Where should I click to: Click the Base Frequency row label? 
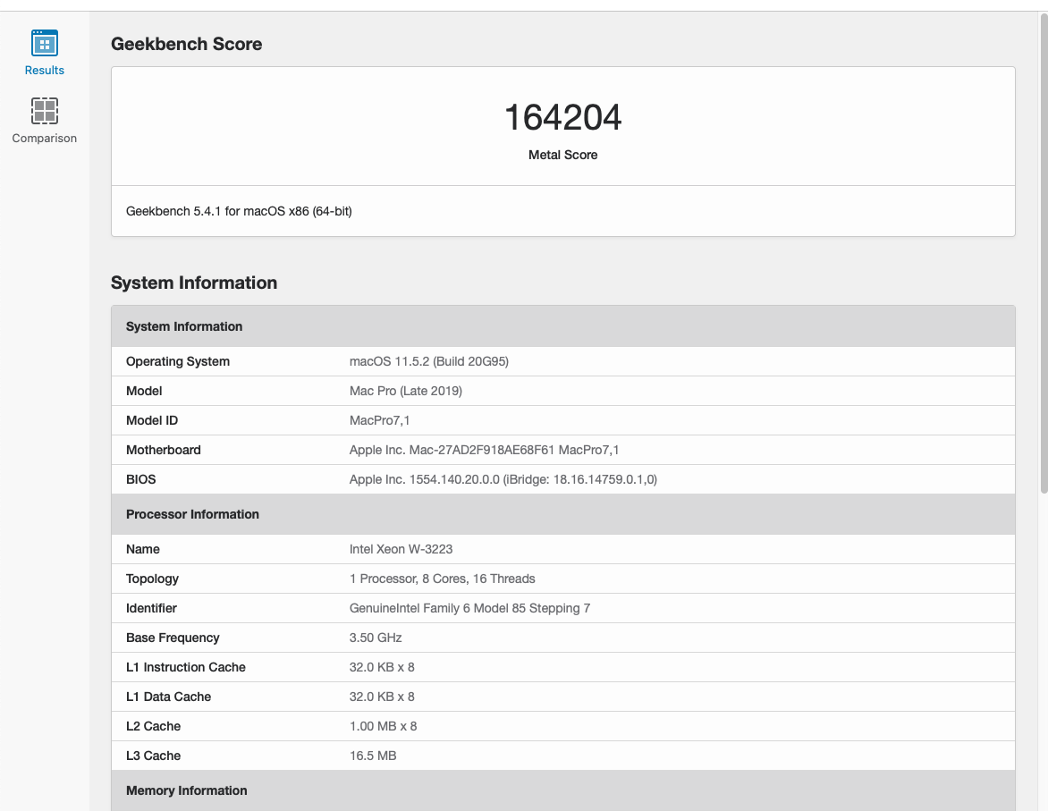[x=173, y=638]
